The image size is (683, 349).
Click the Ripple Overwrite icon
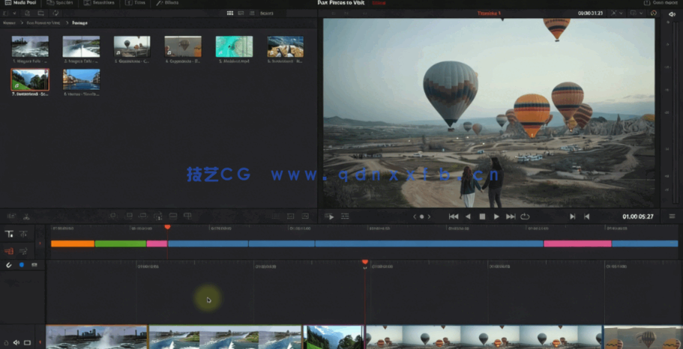click(x=143, y=216)
